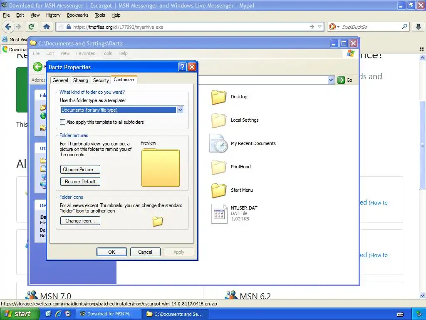Enable Also apply this template to all subfolders
Screen dimensions: 426x320
coord(62,122)
